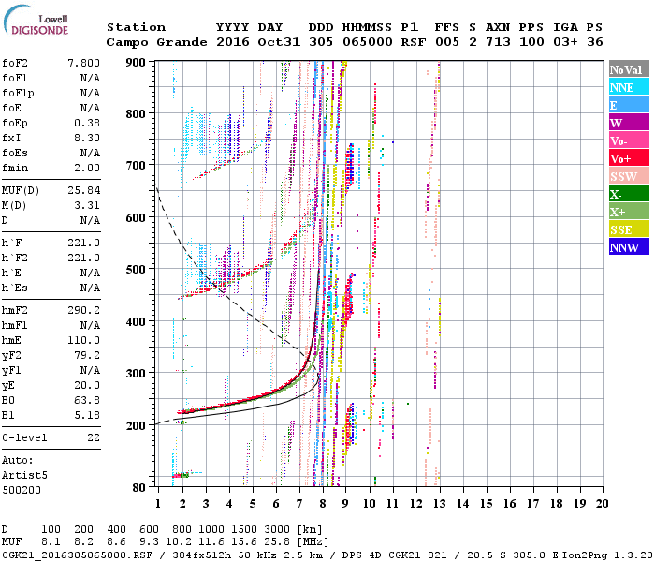Click the hmF2 value 290.2
Screen dimensions: 655x562
[83, 311]
